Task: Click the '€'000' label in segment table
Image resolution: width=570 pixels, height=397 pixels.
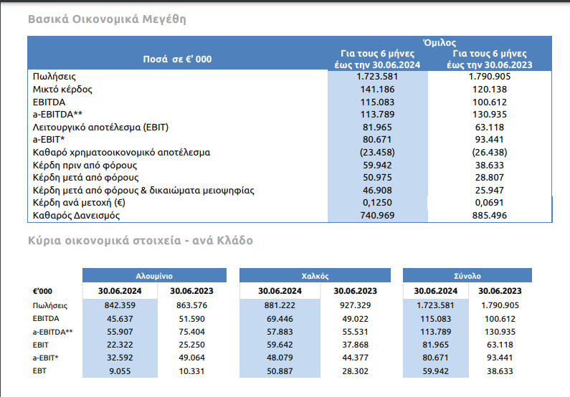Action: pyautogui.click(x=42, y=292)
